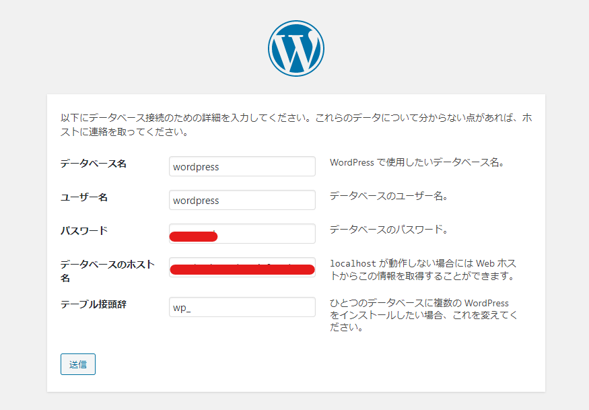Screen dimensions: 589x410
Task: Click the データベース名 label
Action: [94, 164]
